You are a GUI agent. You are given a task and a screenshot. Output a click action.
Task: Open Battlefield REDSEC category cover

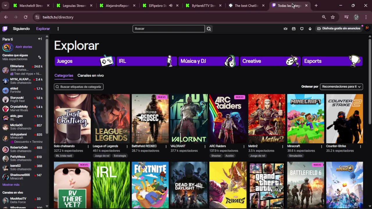[150, 118]
